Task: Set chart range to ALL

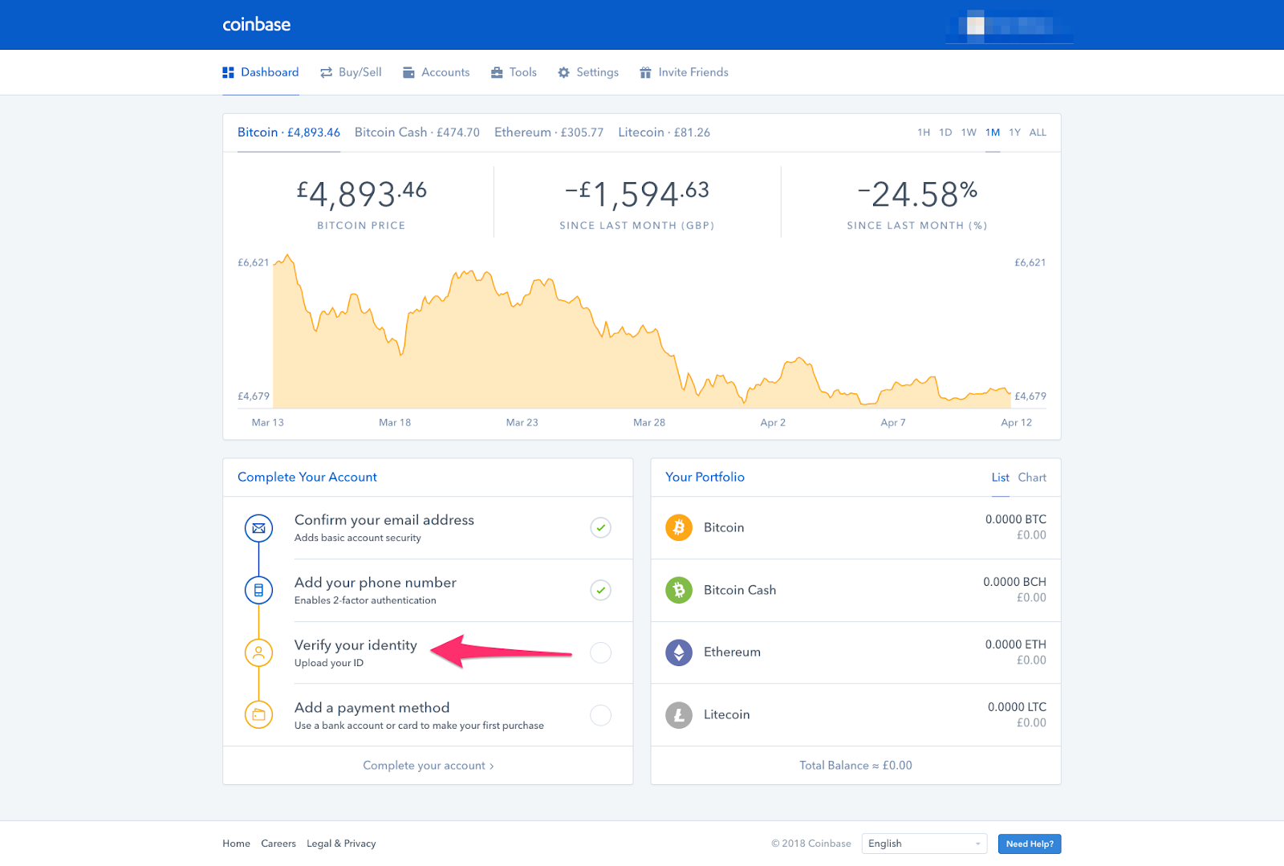Action: 1038,132
